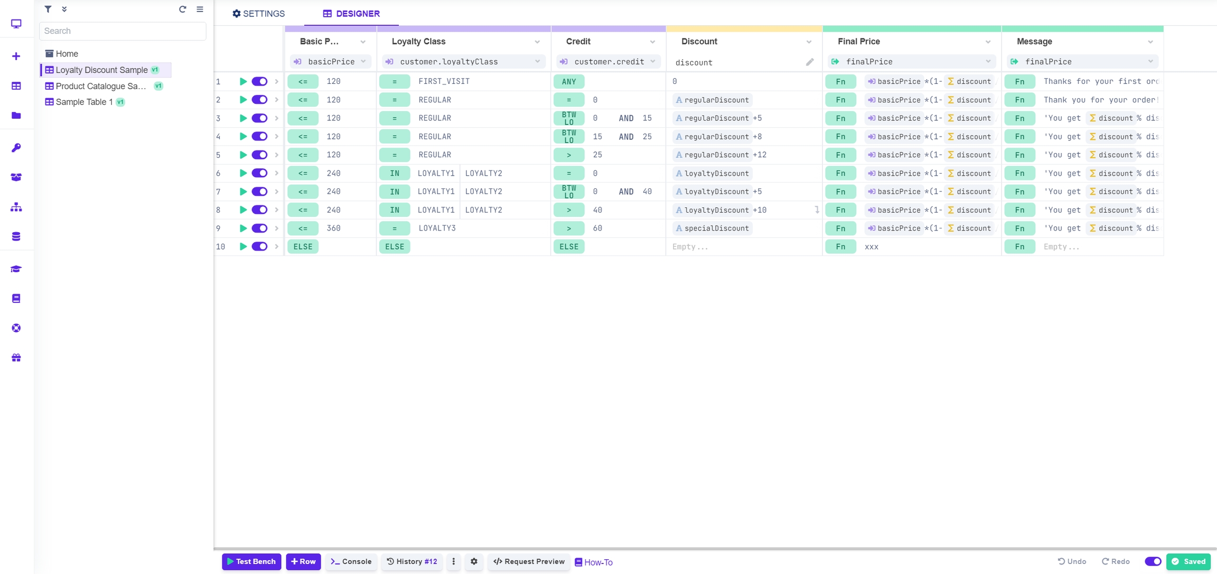Open gear settings in bottom toolbar
This screenshot has height=574, width=1217.
pyautogui.click(x=474, y=562)
